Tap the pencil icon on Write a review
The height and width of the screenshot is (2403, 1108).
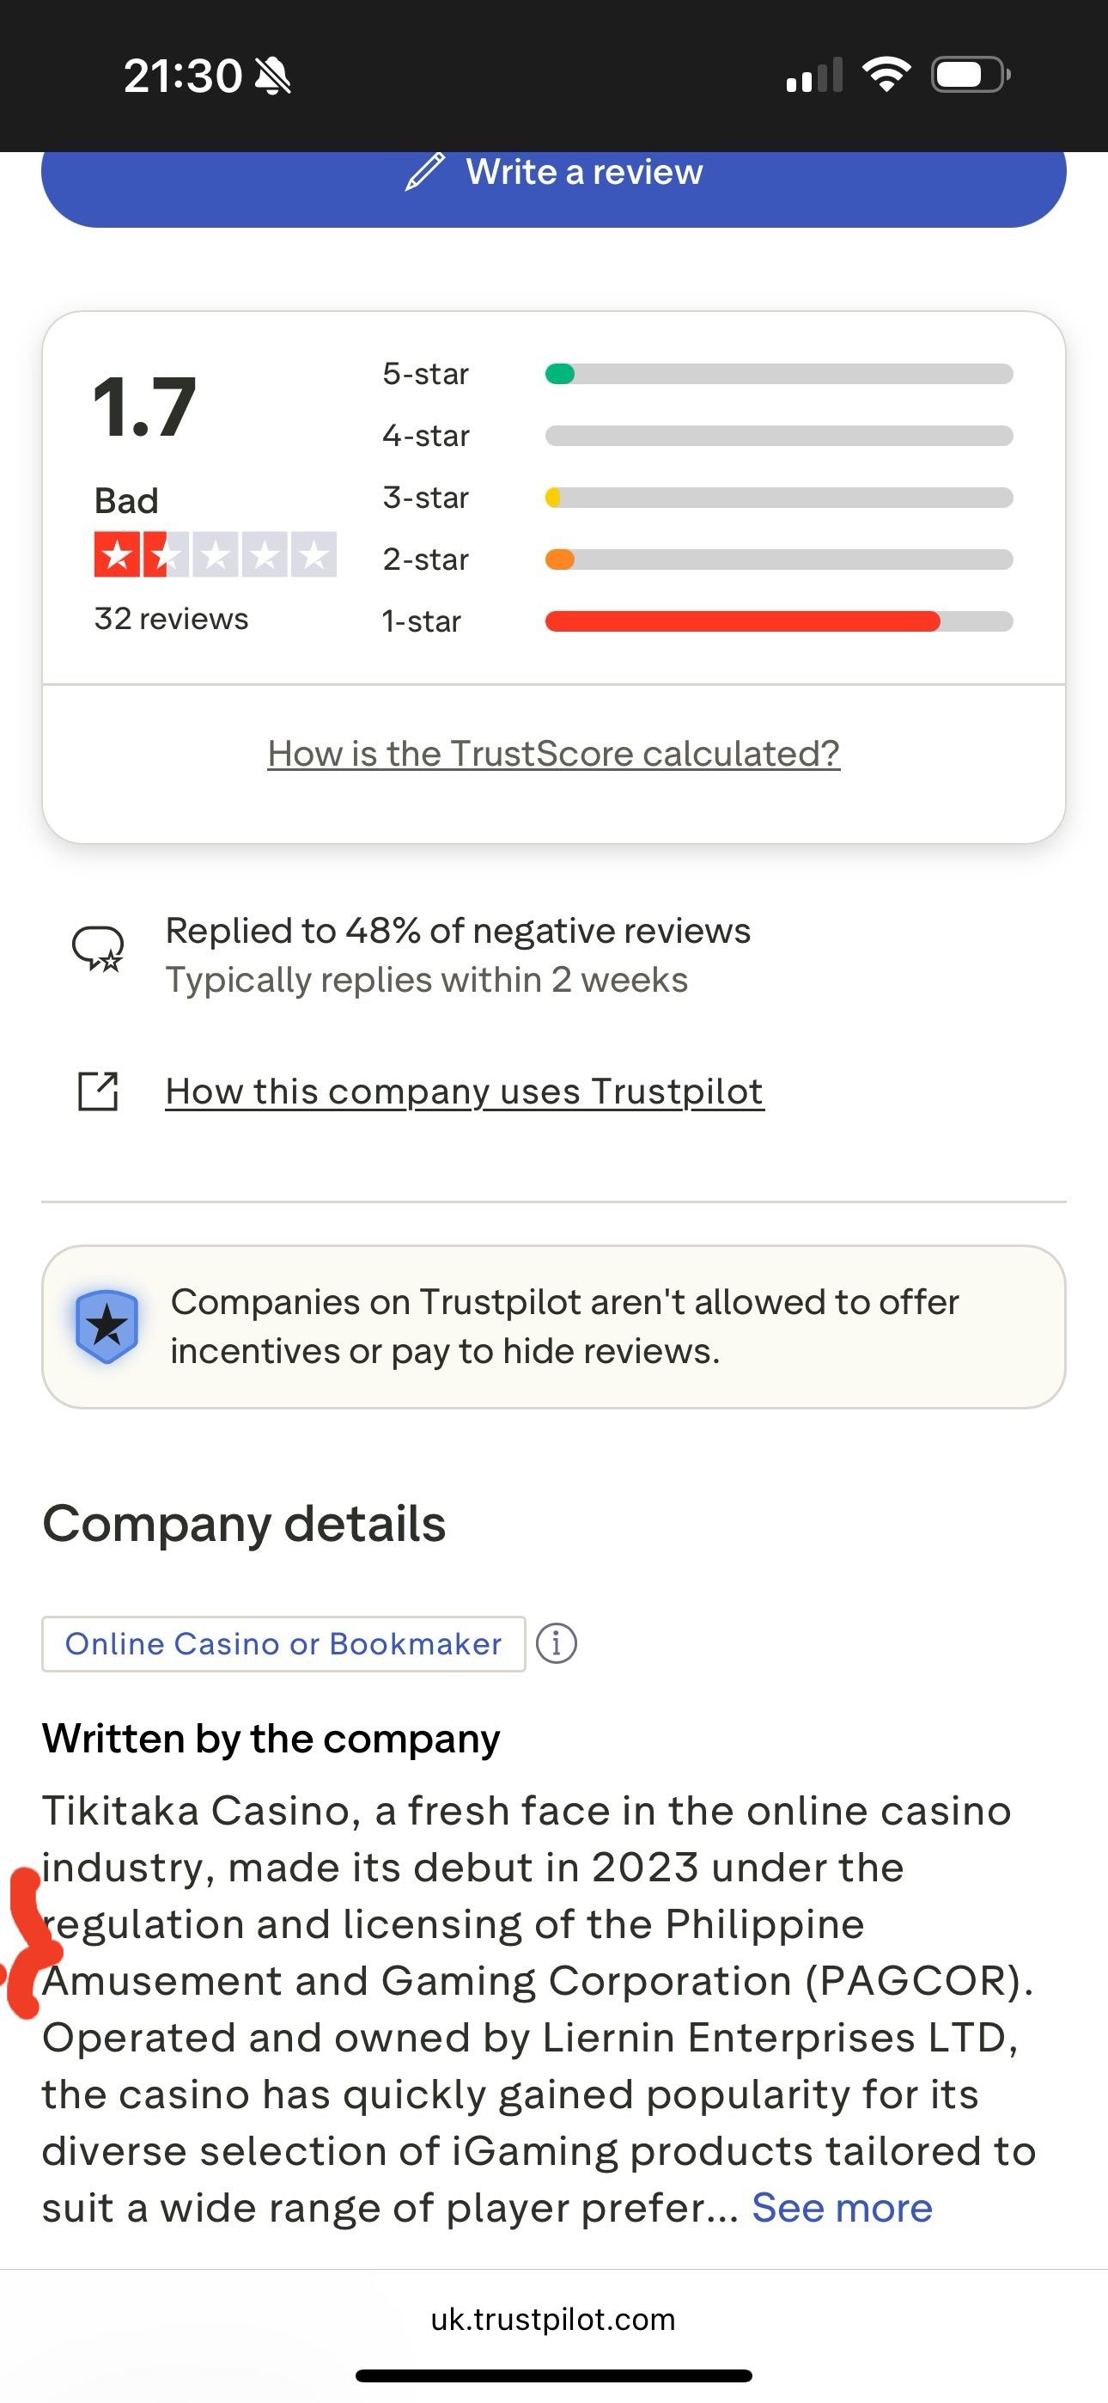425,173
